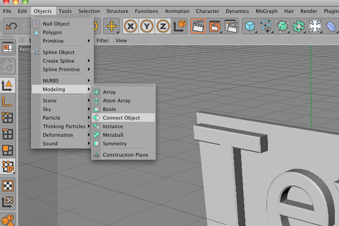Open the Selection menu
Screen dimensions: 339x226
pos(89,11)
